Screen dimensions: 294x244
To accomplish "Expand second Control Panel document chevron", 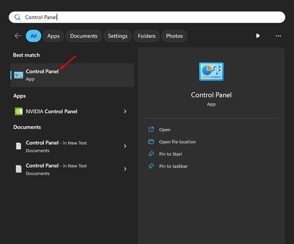I will pyautogui.click(x=125, y=169).
